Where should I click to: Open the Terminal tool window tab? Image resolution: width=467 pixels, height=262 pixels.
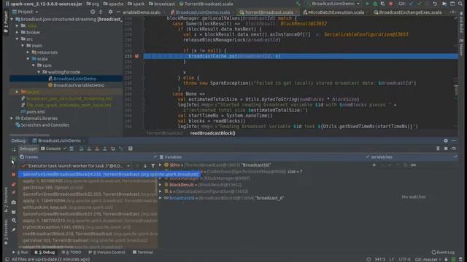(x=143, y=253)
